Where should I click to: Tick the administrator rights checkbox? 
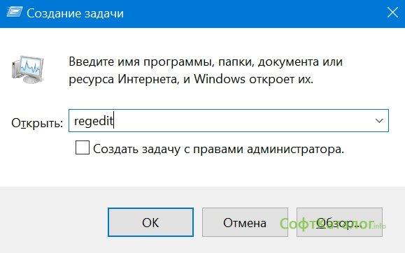(83, 147)
